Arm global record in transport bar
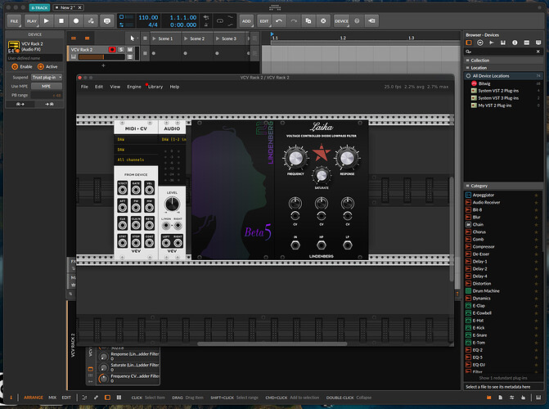Screen dimensions: 549x409 [x=76, y=21]
